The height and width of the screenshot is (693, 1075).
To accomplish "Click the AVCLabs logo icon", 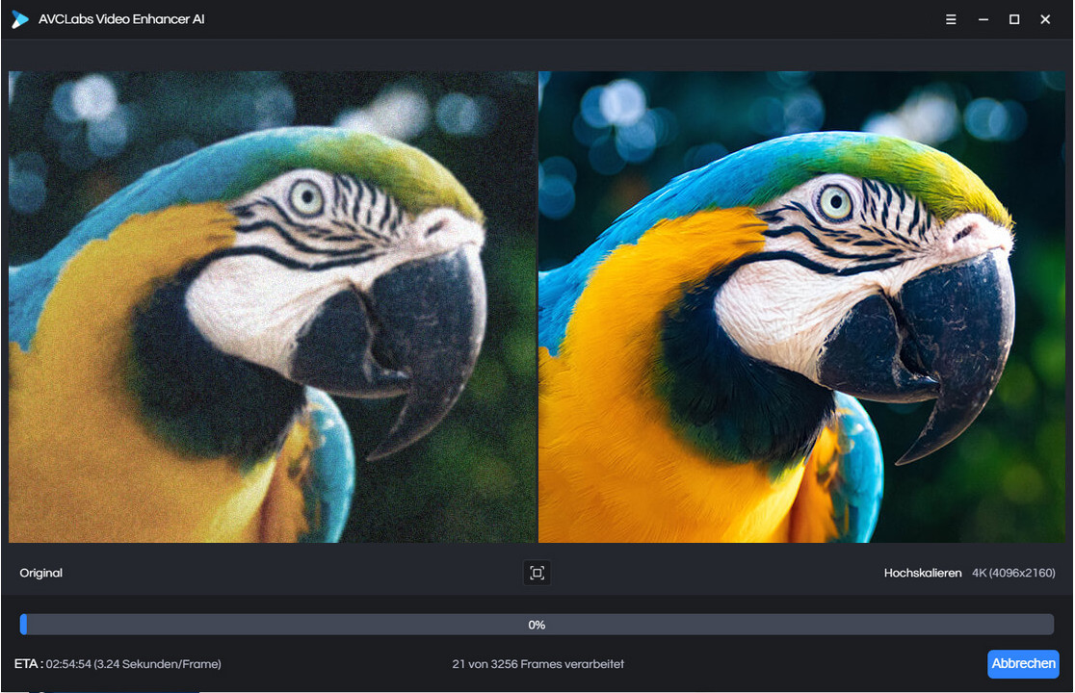I will click(x=20, y=19).
